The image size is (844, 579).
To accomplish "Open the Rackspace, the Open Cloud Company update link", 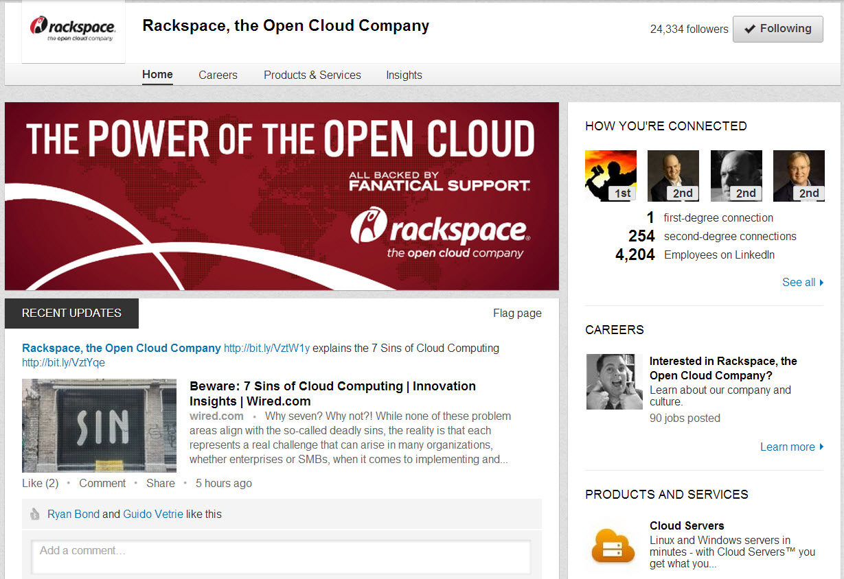I will click(x=122, y=348).
